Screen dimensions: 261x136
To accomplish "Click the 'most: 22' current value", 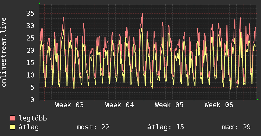I will [93, 127].
